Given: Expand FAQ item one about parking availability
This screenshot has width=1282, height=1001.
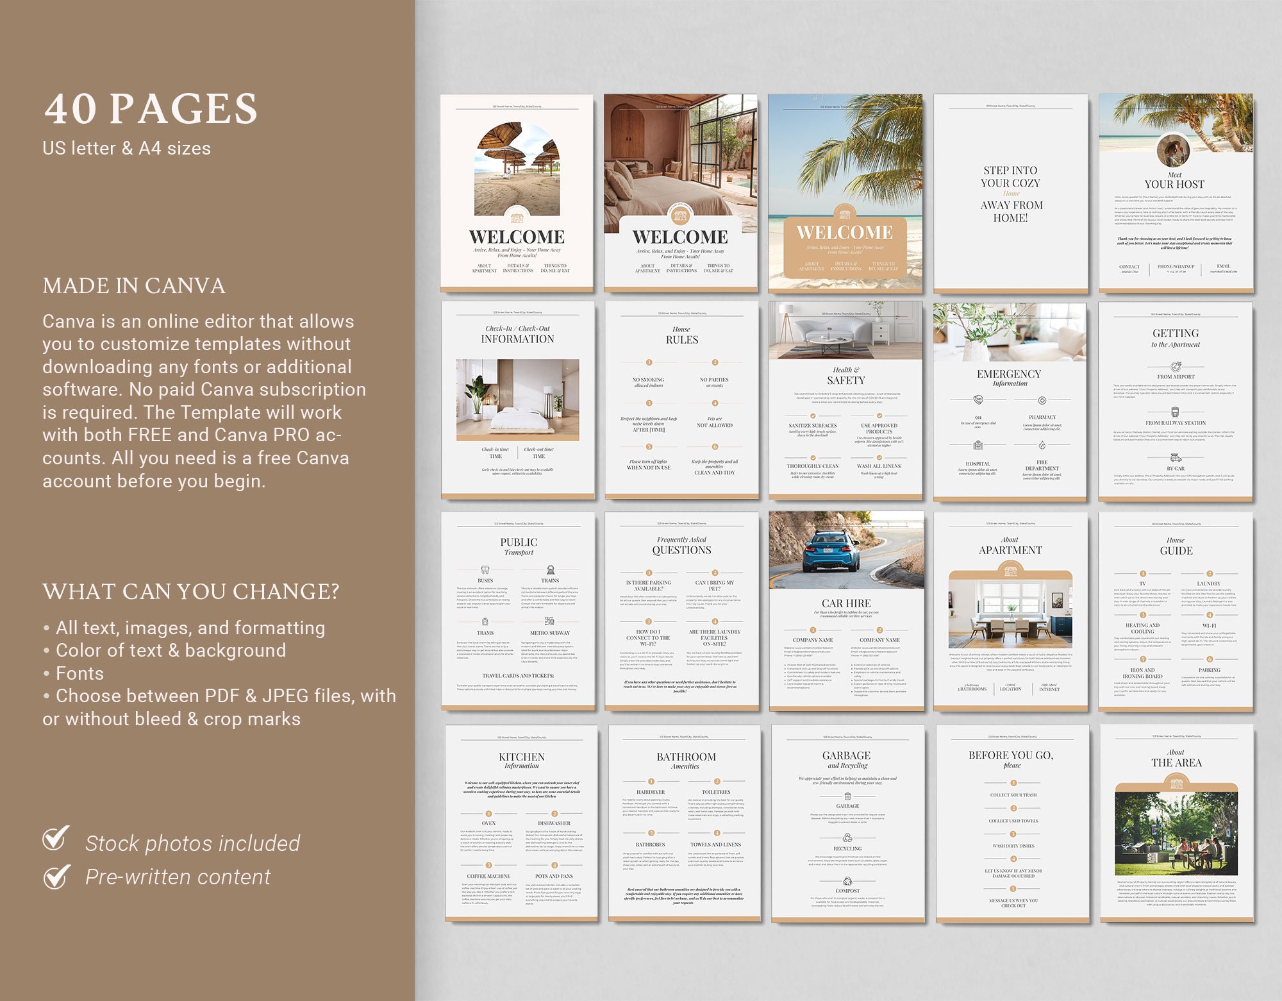Looking at the screenshot, I should click(649, 573).
